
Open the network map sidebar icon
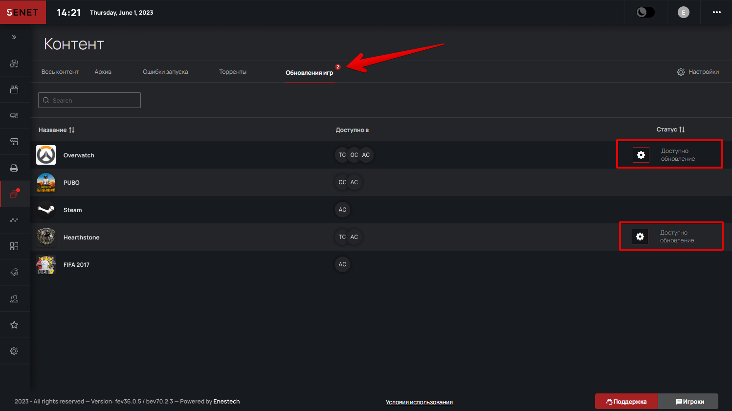click(x=14, y=64)
